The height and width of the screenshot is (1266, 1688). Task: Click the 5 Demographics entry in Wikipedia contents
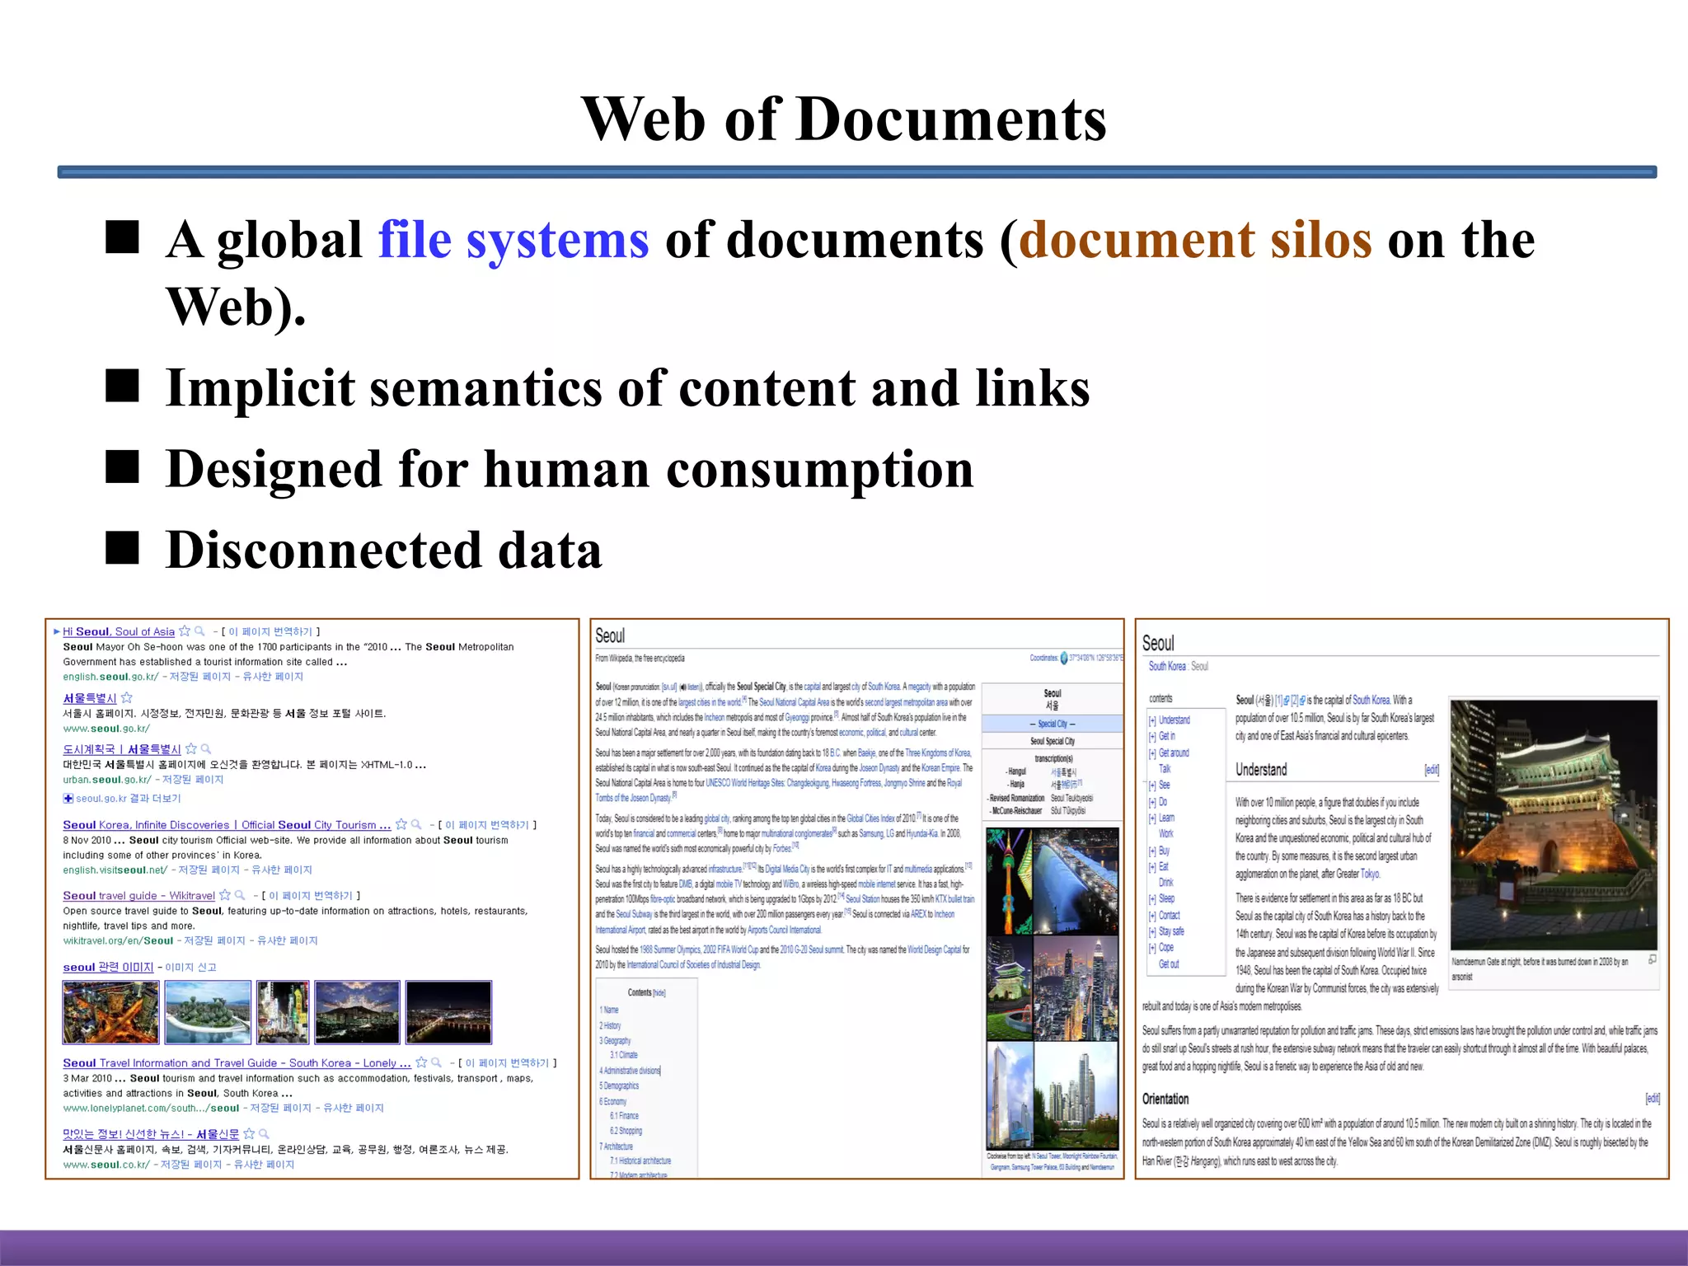[619, 1086]
